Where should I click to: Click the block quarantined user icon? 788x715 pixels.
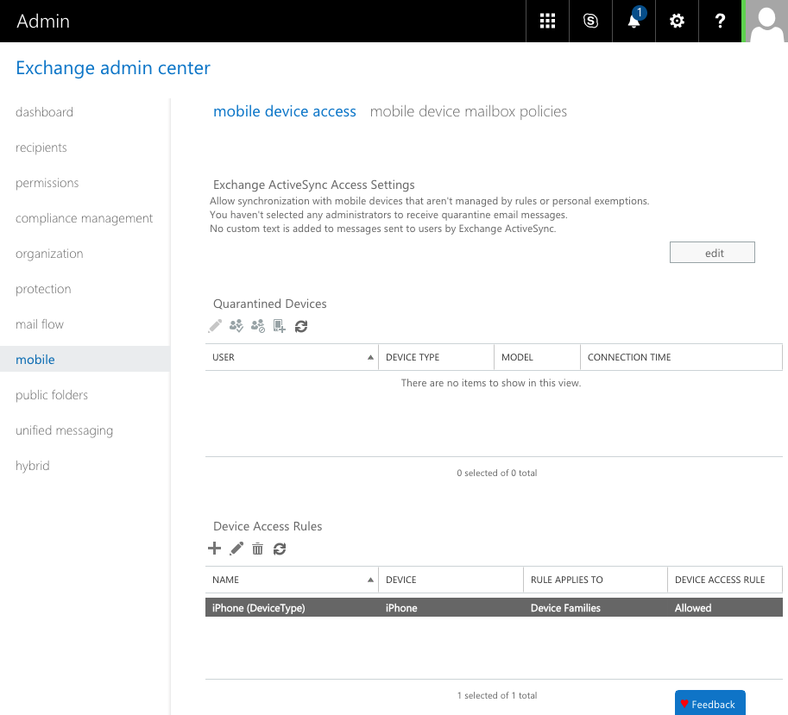[x=257, y=326]
